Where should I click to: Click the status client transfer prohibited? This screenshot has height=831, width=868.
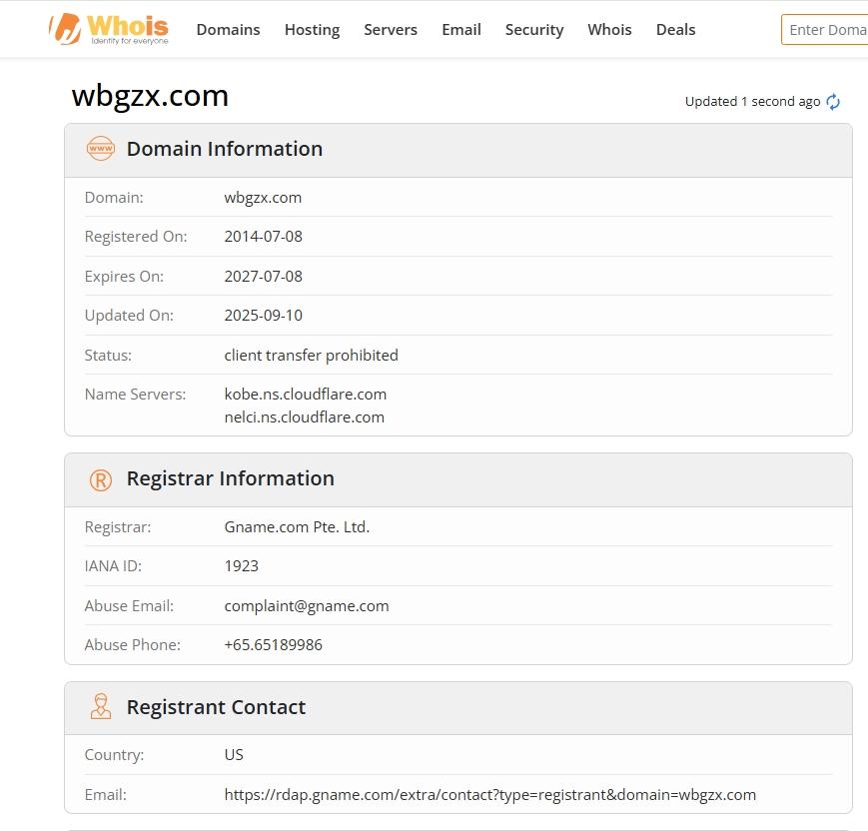(311, 356)
